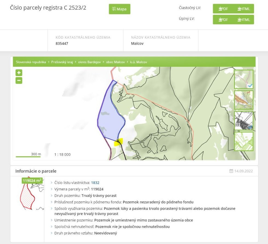This screenshot has height=244, width=268.
Task: Switch to the colored topographic map layer
Action: (244, 100)
